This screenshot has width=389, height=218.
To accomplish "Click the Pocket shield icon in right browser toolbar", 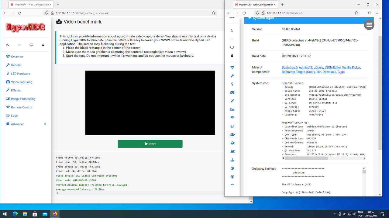I will point(370,13).
